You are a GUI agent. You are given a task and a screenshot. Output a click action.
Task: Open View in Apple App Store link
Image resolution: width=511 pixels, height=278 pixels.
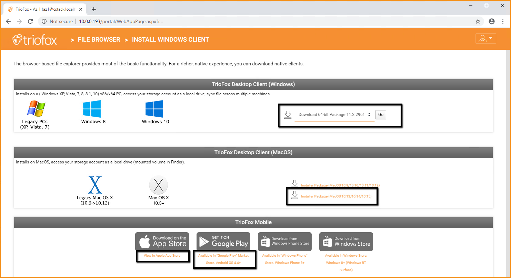coord(162,256)
